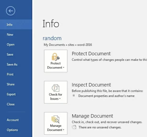The height and width of the screenshot is (137, 147).
Task: Open the Print page
Action: point(16,74)
